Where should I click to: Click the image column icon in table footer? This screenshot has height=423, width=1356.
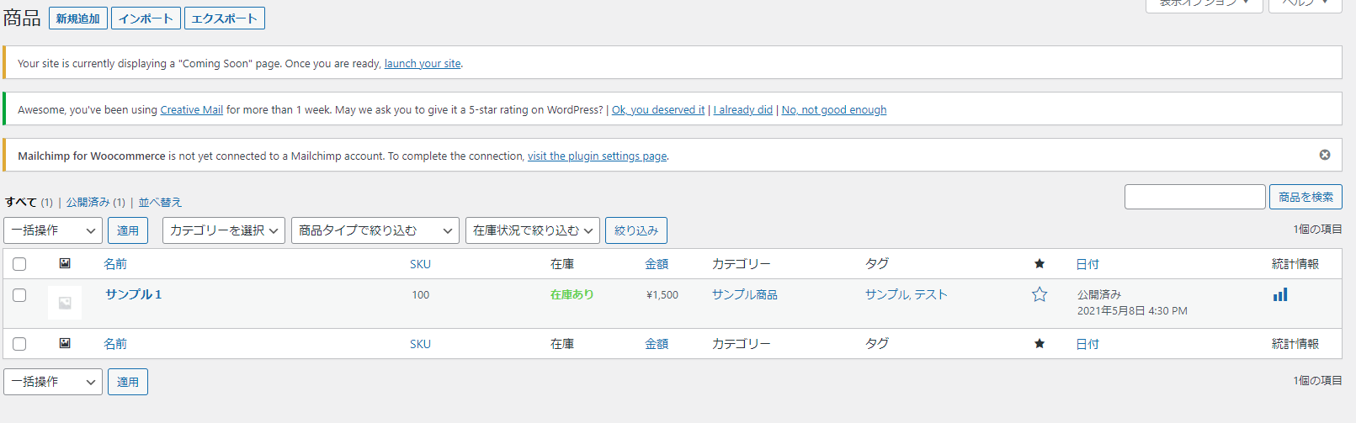65,343
